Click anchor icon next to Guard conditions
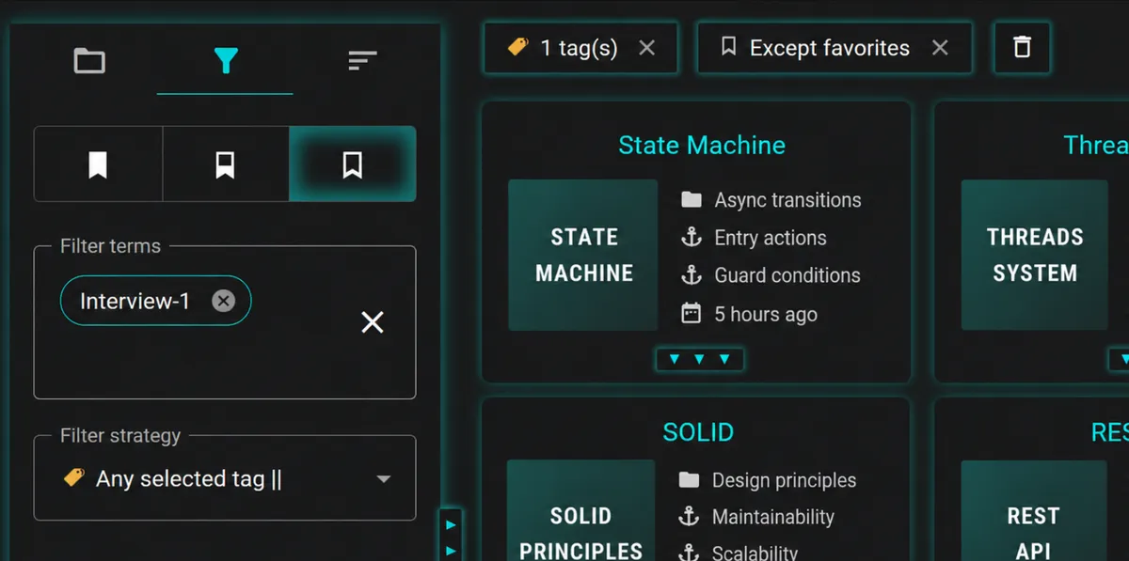Screen dimensions: 1129x561 point(692,275)
